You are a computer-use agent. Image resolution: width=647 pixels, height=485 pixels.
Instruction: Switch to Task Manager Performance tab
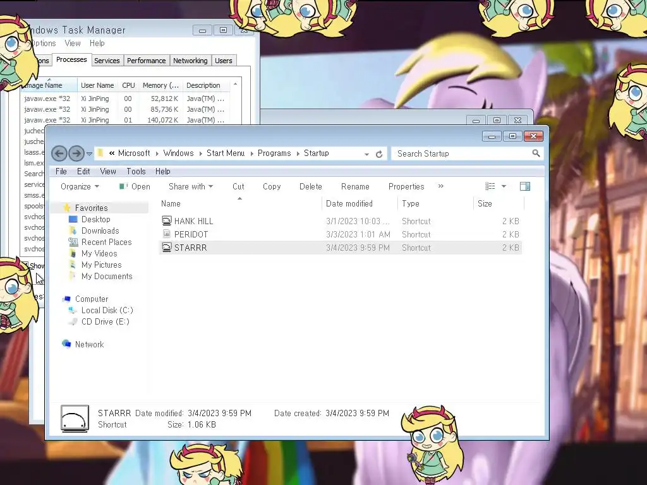tap(146, 61)
